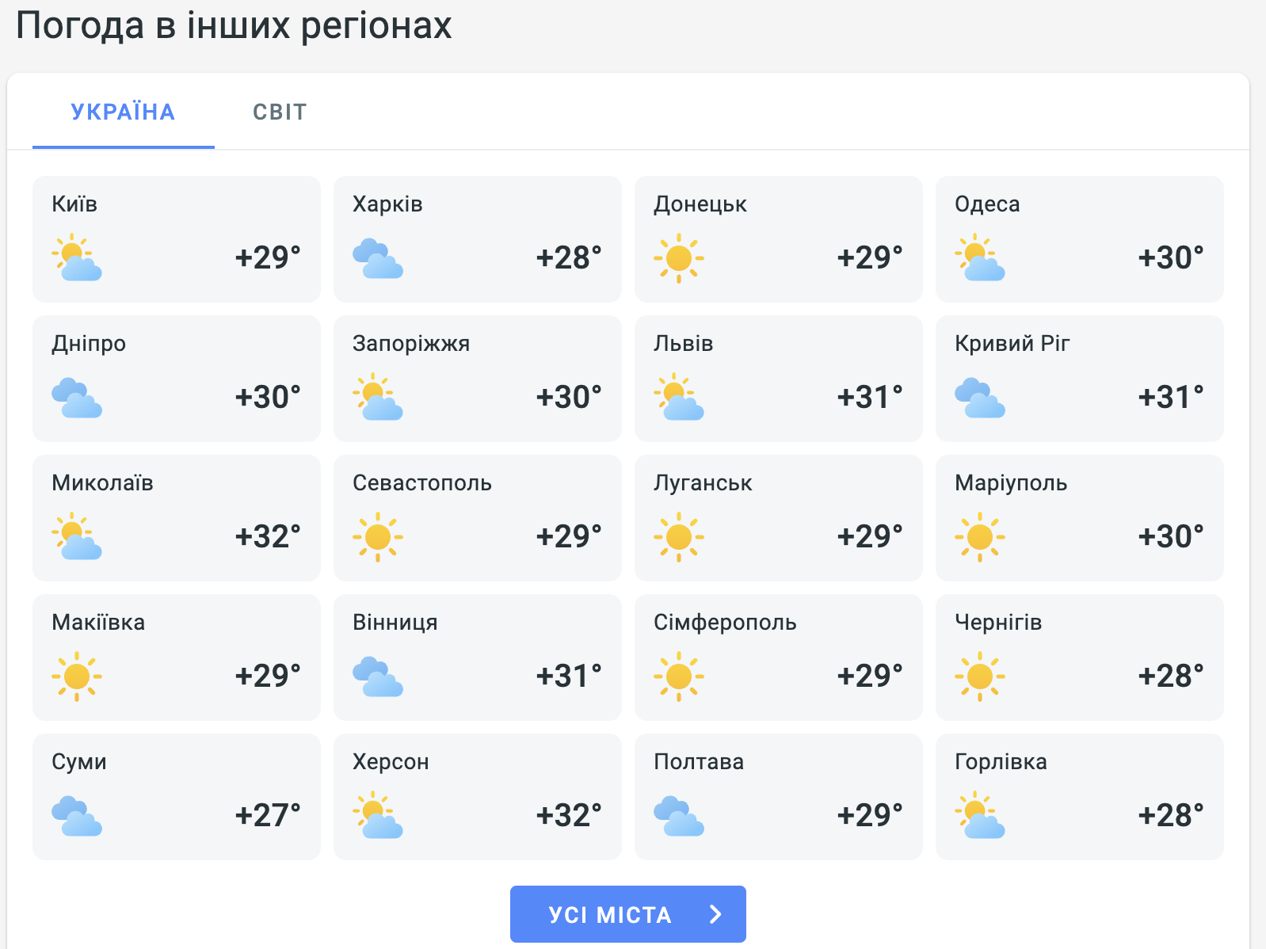Open the Севастополь weather card

(x=478, y=518)
